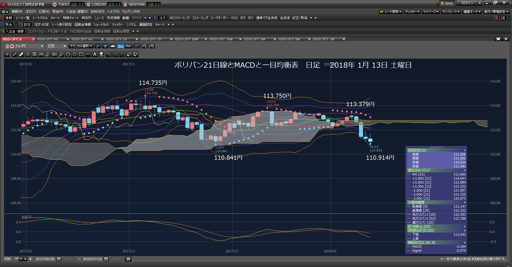
Task: Click the start date field 2017/09/29
Action: (45, 259)
